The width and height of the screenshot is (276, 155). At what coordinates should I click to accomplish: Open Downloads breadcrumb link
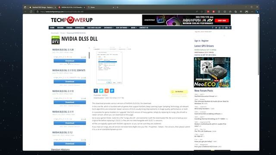point(55,33)
